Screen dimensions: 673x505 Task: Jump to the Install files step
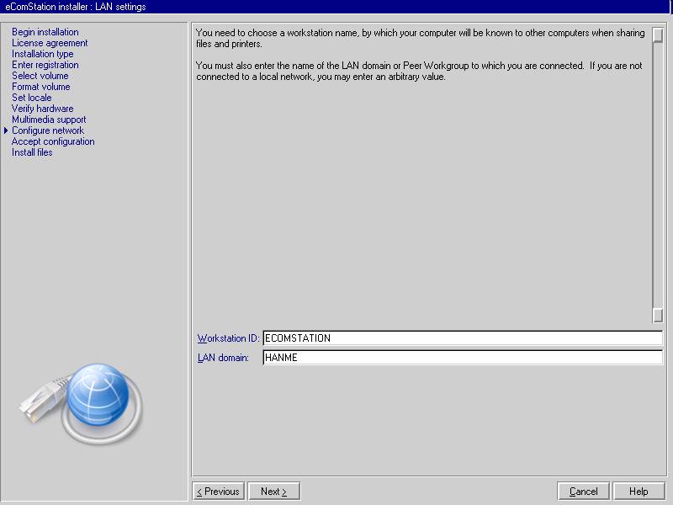pyautogui.click(x=32, y=152)
